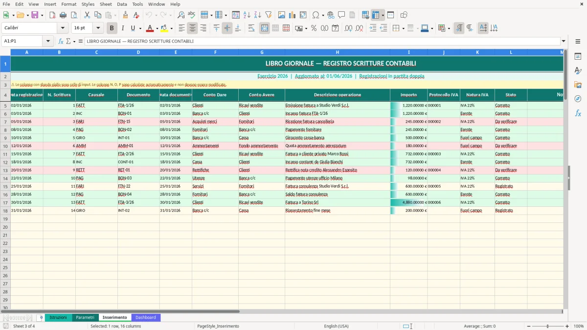This screenshot has width=587, height=330.
Task: Open the font size dropdown
Action: tap(98, 28)
